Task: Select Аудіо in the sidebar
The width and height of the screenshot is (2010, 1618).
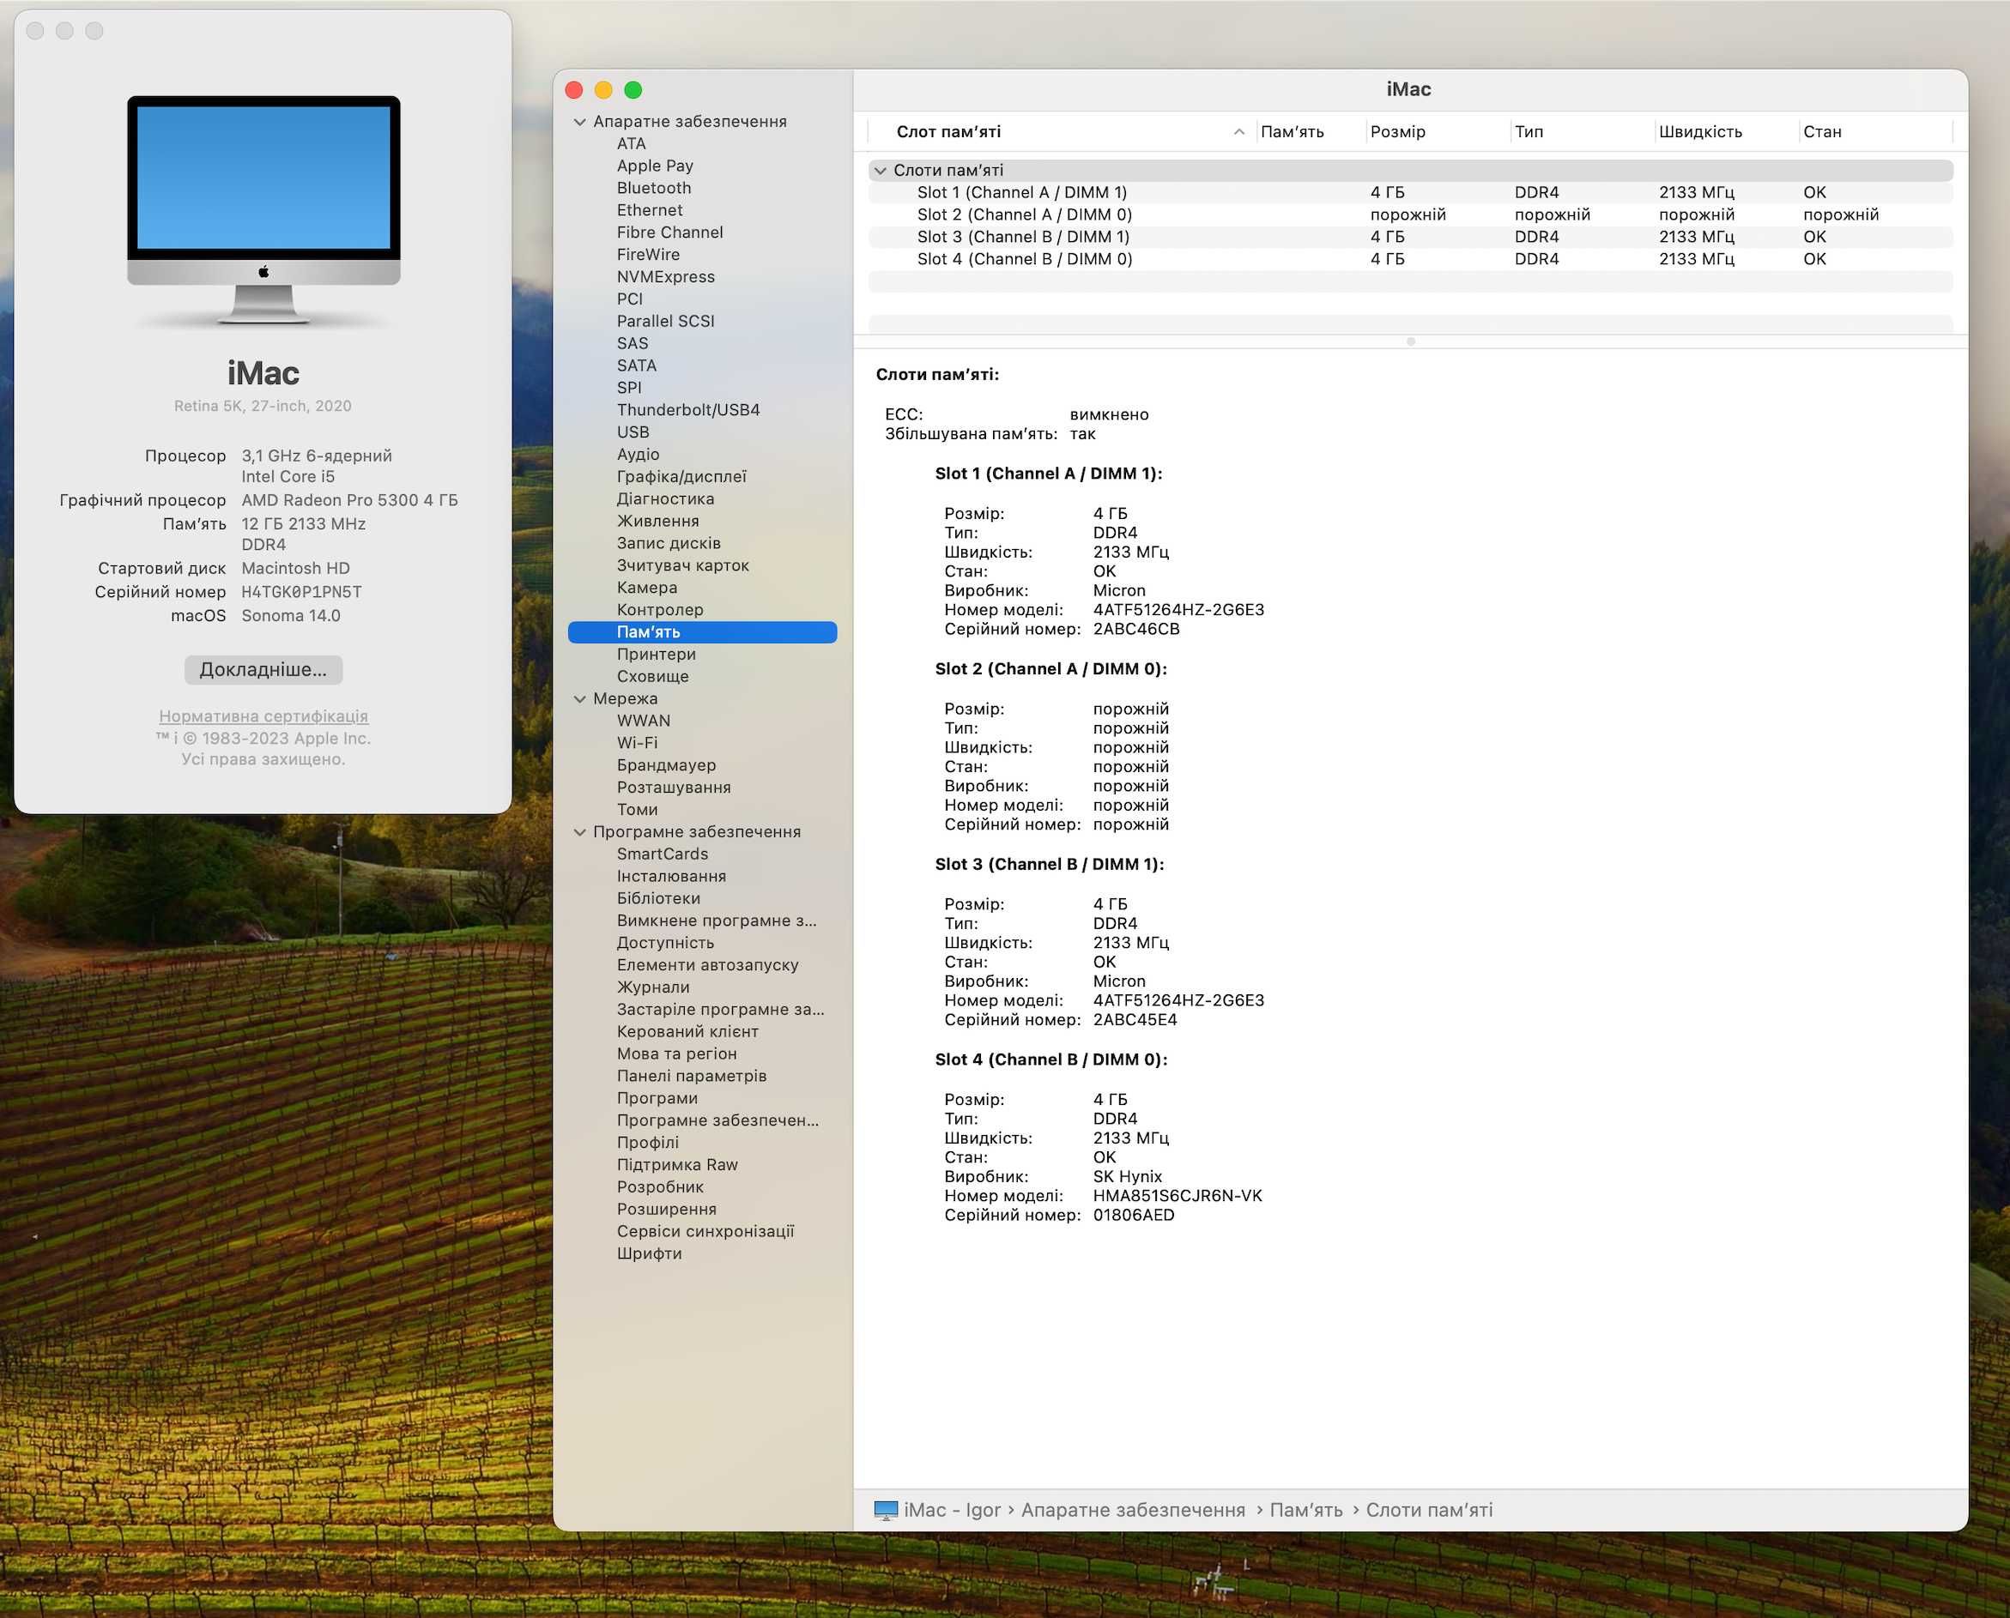Action: (638, 454)
